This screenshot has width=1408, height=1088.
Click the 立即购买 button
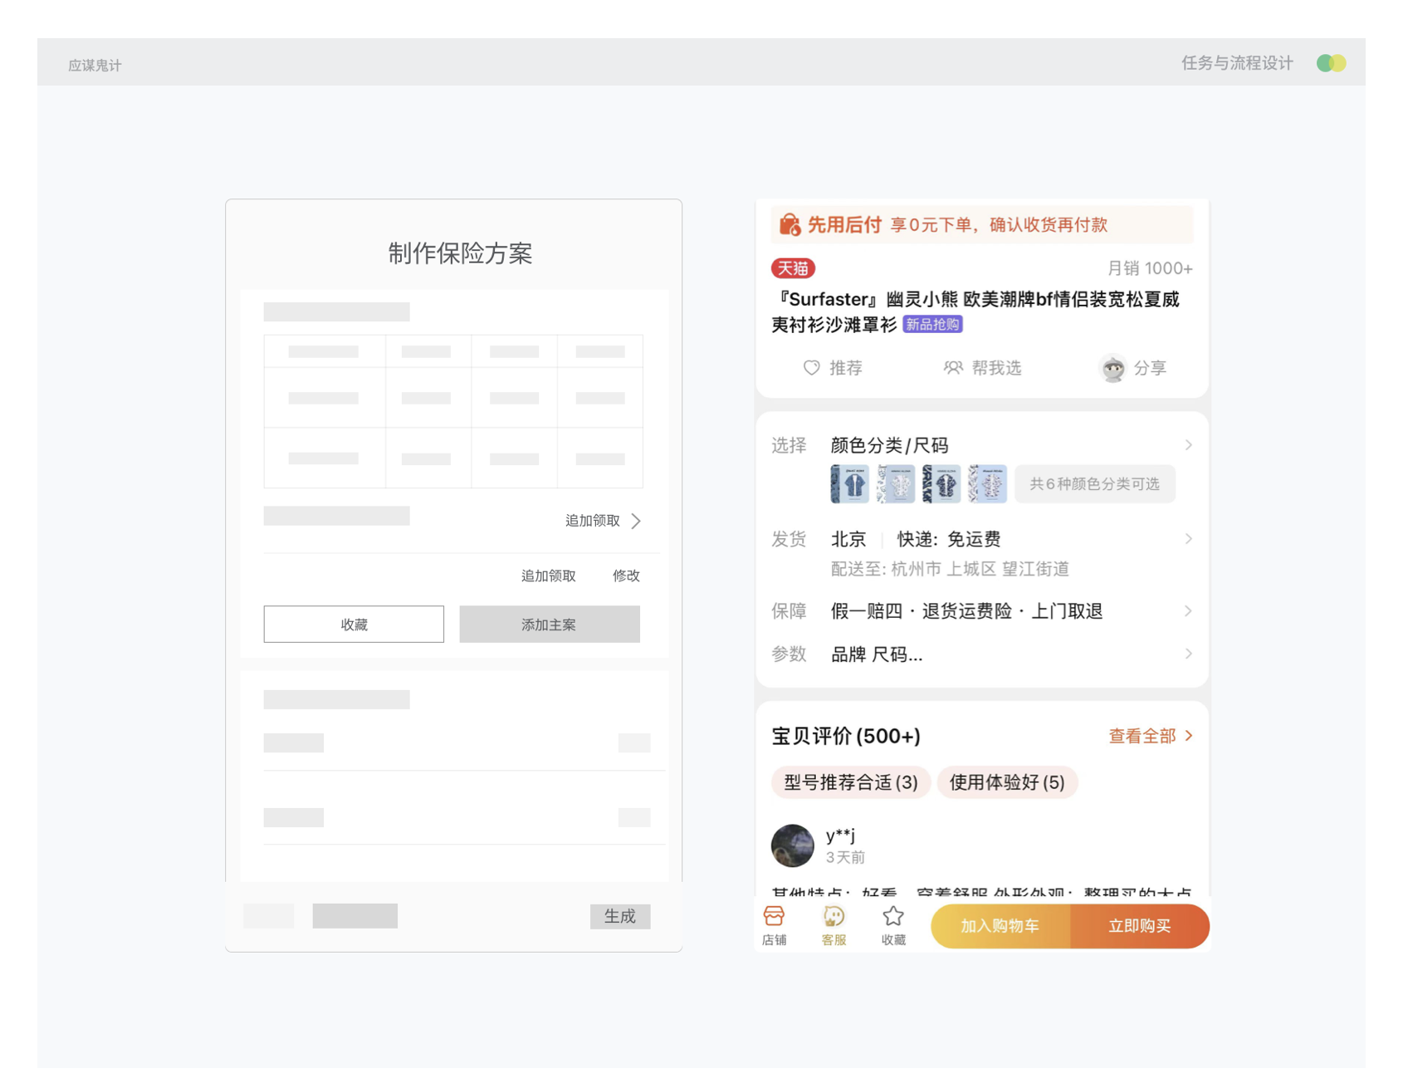pos(1139,926)
